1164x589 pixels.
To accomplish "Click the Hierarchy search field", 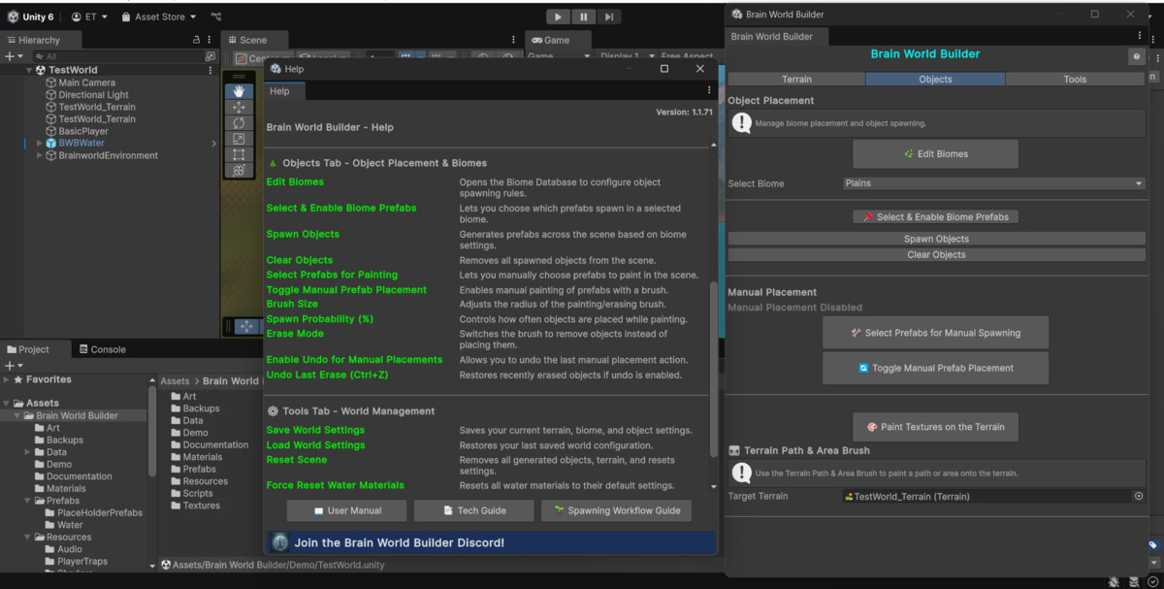I will (116, 56).
